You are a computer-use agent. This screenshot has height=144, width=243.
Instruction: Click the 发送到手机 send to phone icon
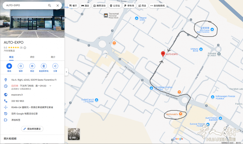(x=44, y=66)
